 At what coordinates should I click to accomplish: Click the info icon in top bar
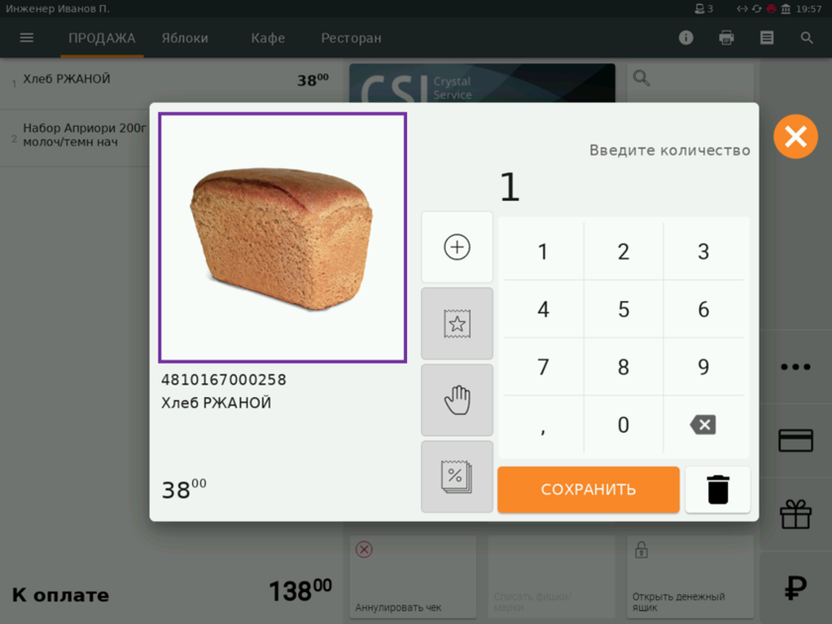[685, 38]
